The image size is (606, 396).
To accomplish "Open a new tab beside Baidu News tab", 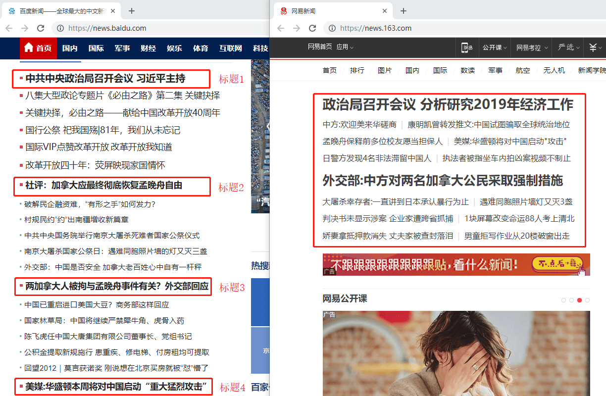I will (131, 11).
